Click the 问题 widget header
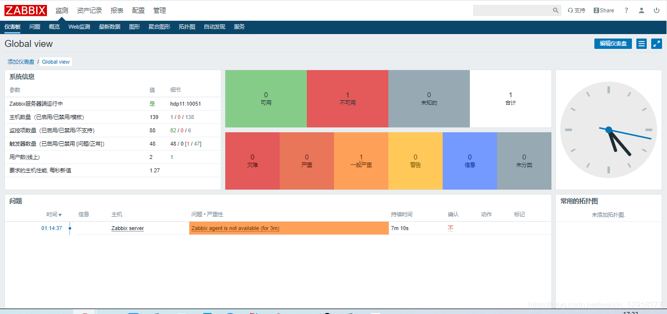Screen dimensions: 667x314 [x=16, y=201]
